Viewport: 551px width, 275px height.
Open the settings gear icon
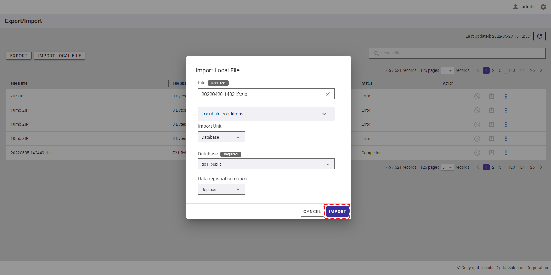pyautogui.click(x=543, y=7)
